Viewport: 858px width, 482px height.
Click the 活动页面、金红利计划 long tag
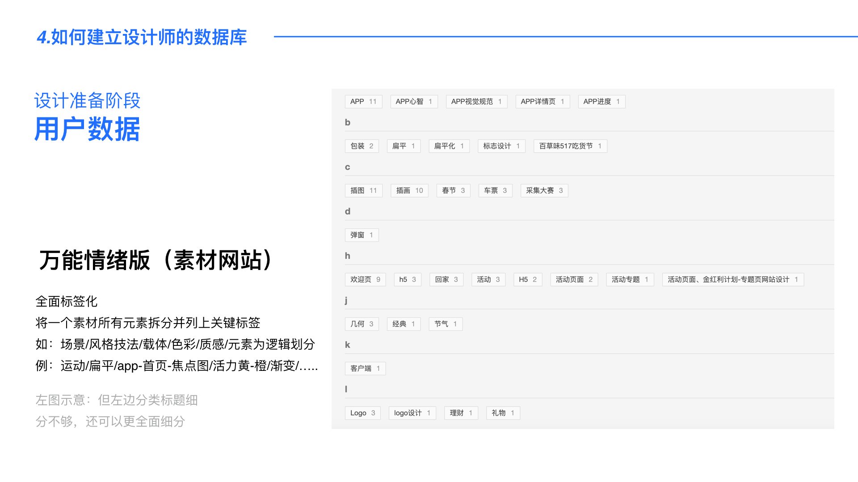coord(732,280)
